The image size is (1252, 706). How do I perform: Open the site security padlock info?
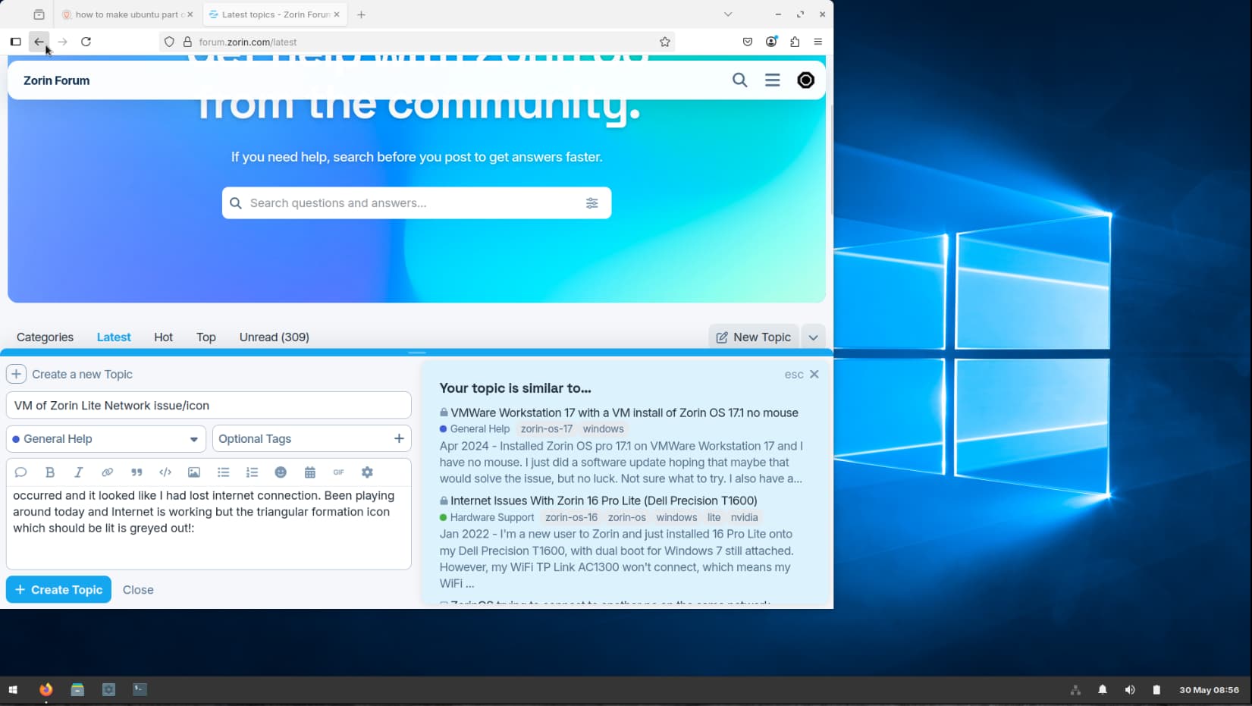pyautogui.click(x=187, y=42)
